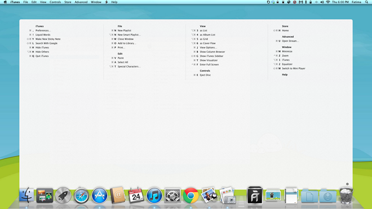The height and width of the screenshot is (209, 372).
Task: Open Address Book in the dock
Action: coord(117,195)
